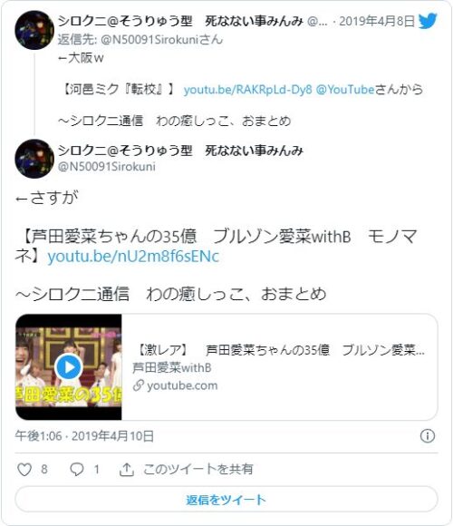Open the first tweet's profile avatar

pyautogui.click(x=34, y=30)
